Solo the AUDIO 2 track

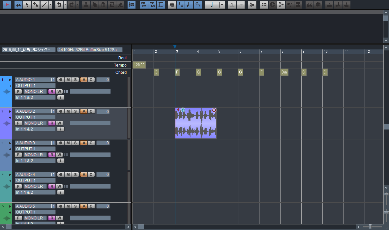click(75, 111)
